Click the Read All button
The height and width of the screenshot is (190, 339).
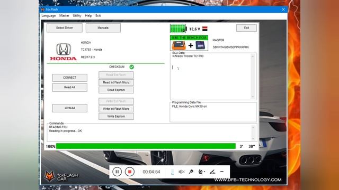click(69, 87)
